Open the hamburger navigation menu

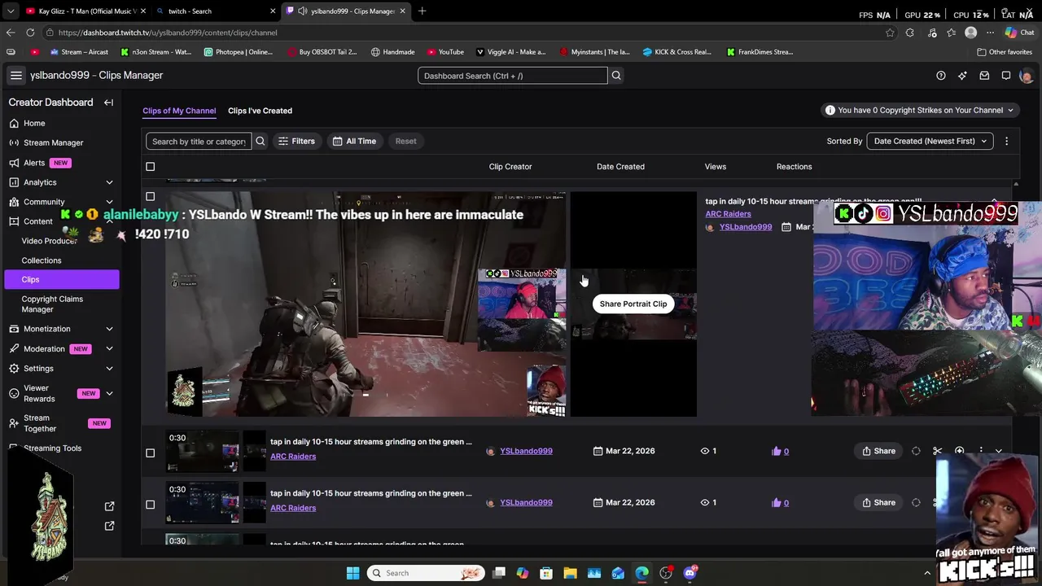tap(15, 76)
